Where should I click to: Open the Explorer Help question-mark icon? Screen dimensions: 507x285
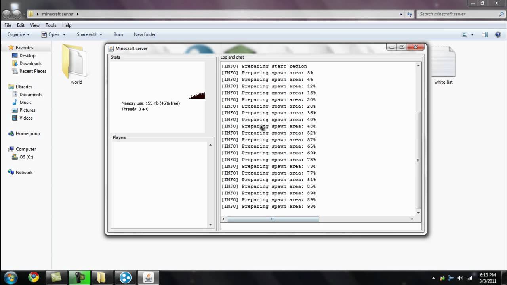click(x=498, y=34)
